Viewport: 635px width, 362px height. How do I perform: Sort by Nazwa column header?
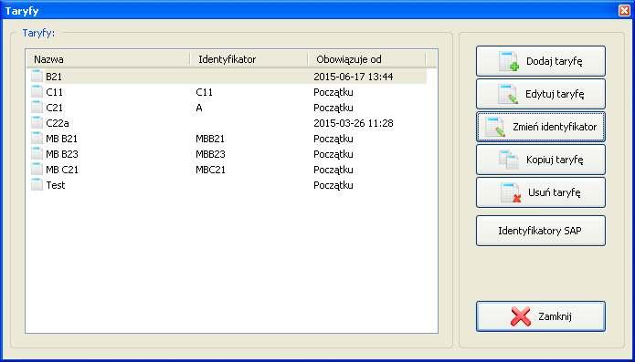click(108, 59)
